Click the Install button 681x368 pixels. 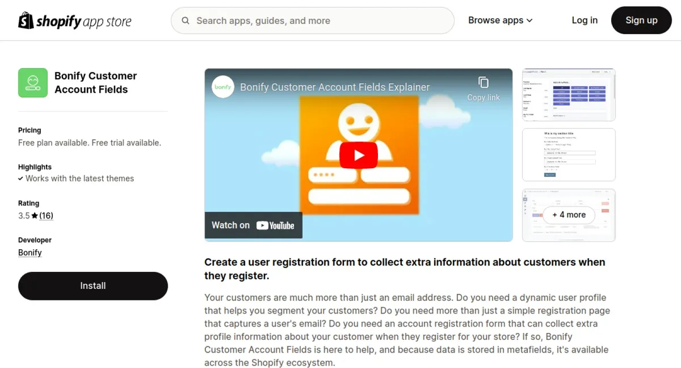[x=93, y=286]
